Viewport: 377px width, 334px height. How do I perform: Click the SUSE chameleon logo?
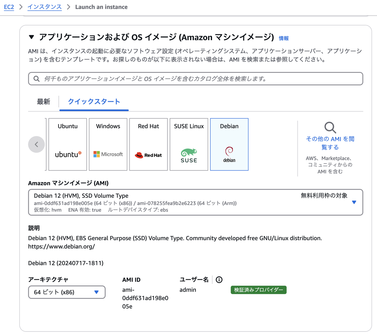[x=189, y=155]
